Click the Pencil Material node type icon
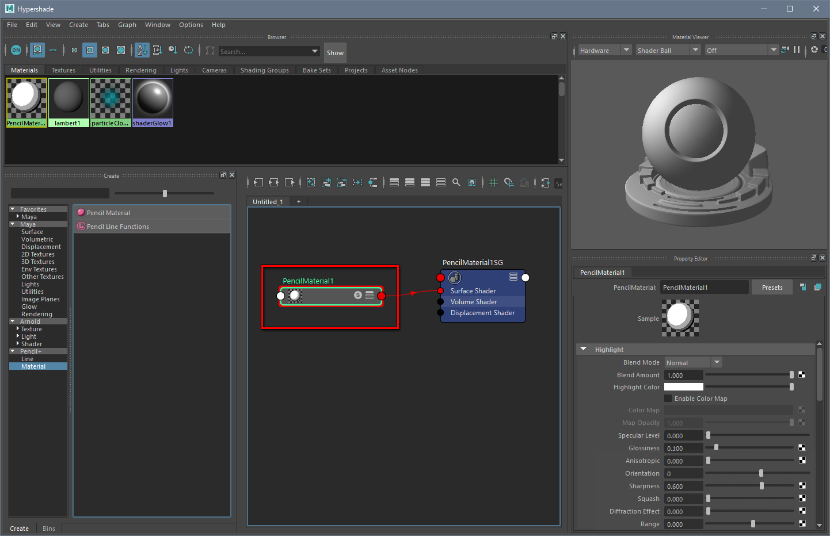Viewport: 830px width, 536px height. (81, 213)
